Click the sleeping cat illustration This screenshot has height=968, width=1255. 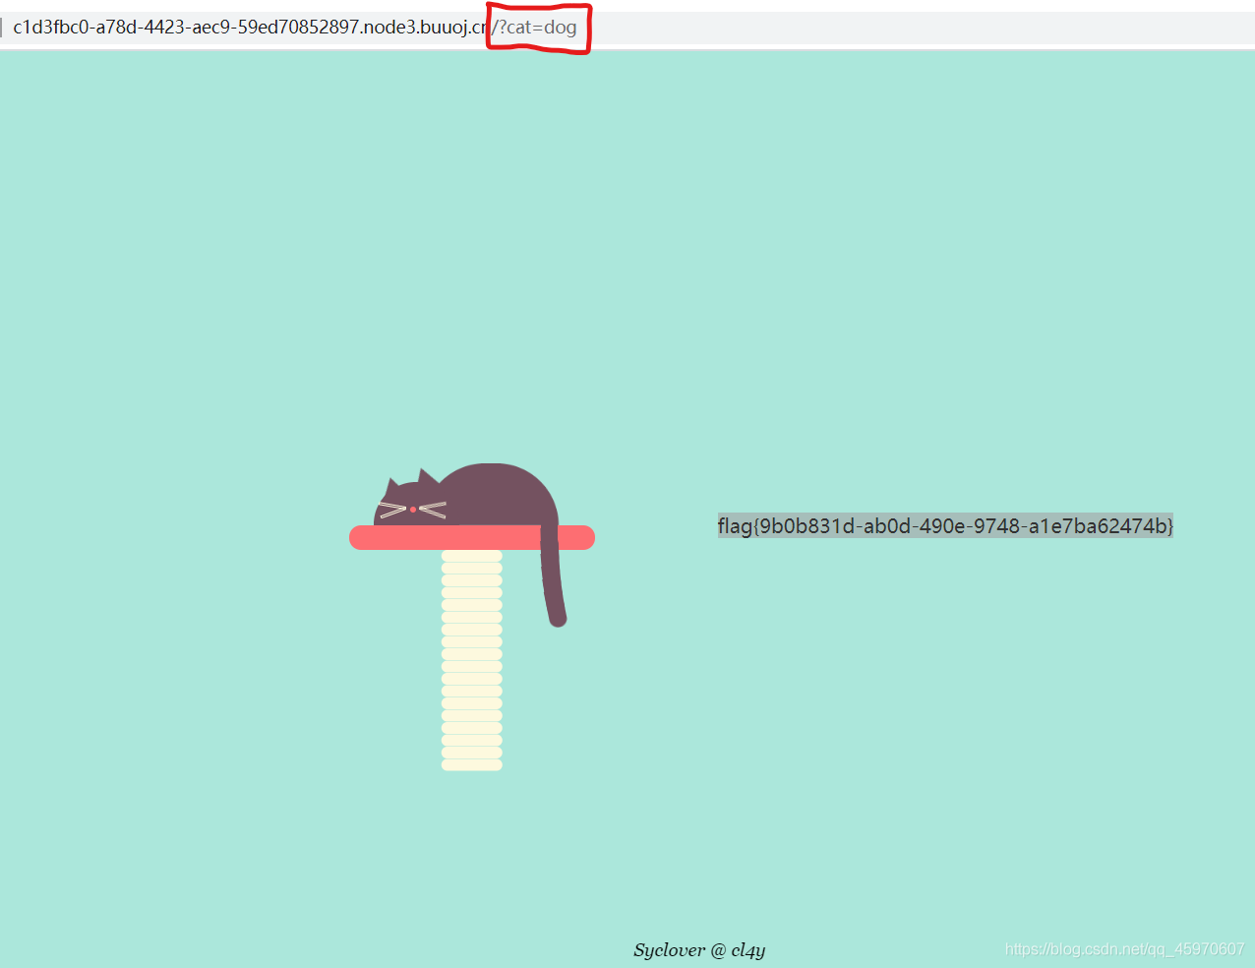470,543
